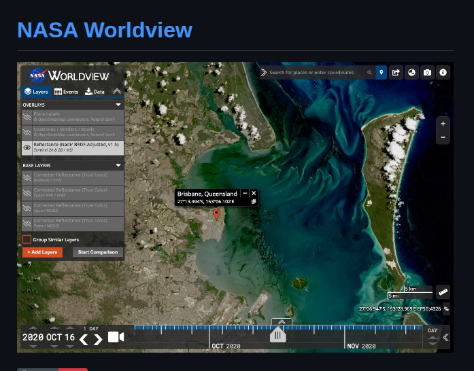
Task: Increase the month with up arrow
Action: [54, 328]
